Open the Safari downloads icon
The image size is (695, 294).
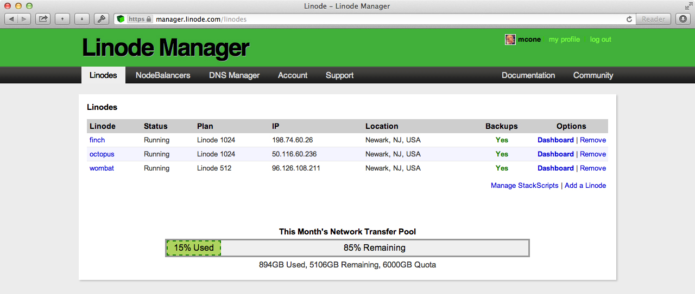point(684,19)
